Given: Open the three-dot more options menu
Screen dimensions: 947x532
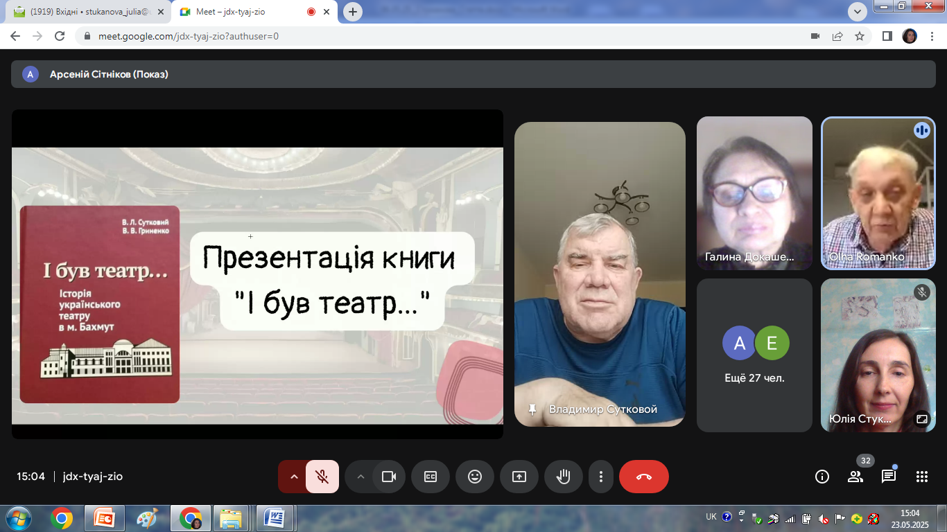Looking at the screenshot, I should 601,477.
